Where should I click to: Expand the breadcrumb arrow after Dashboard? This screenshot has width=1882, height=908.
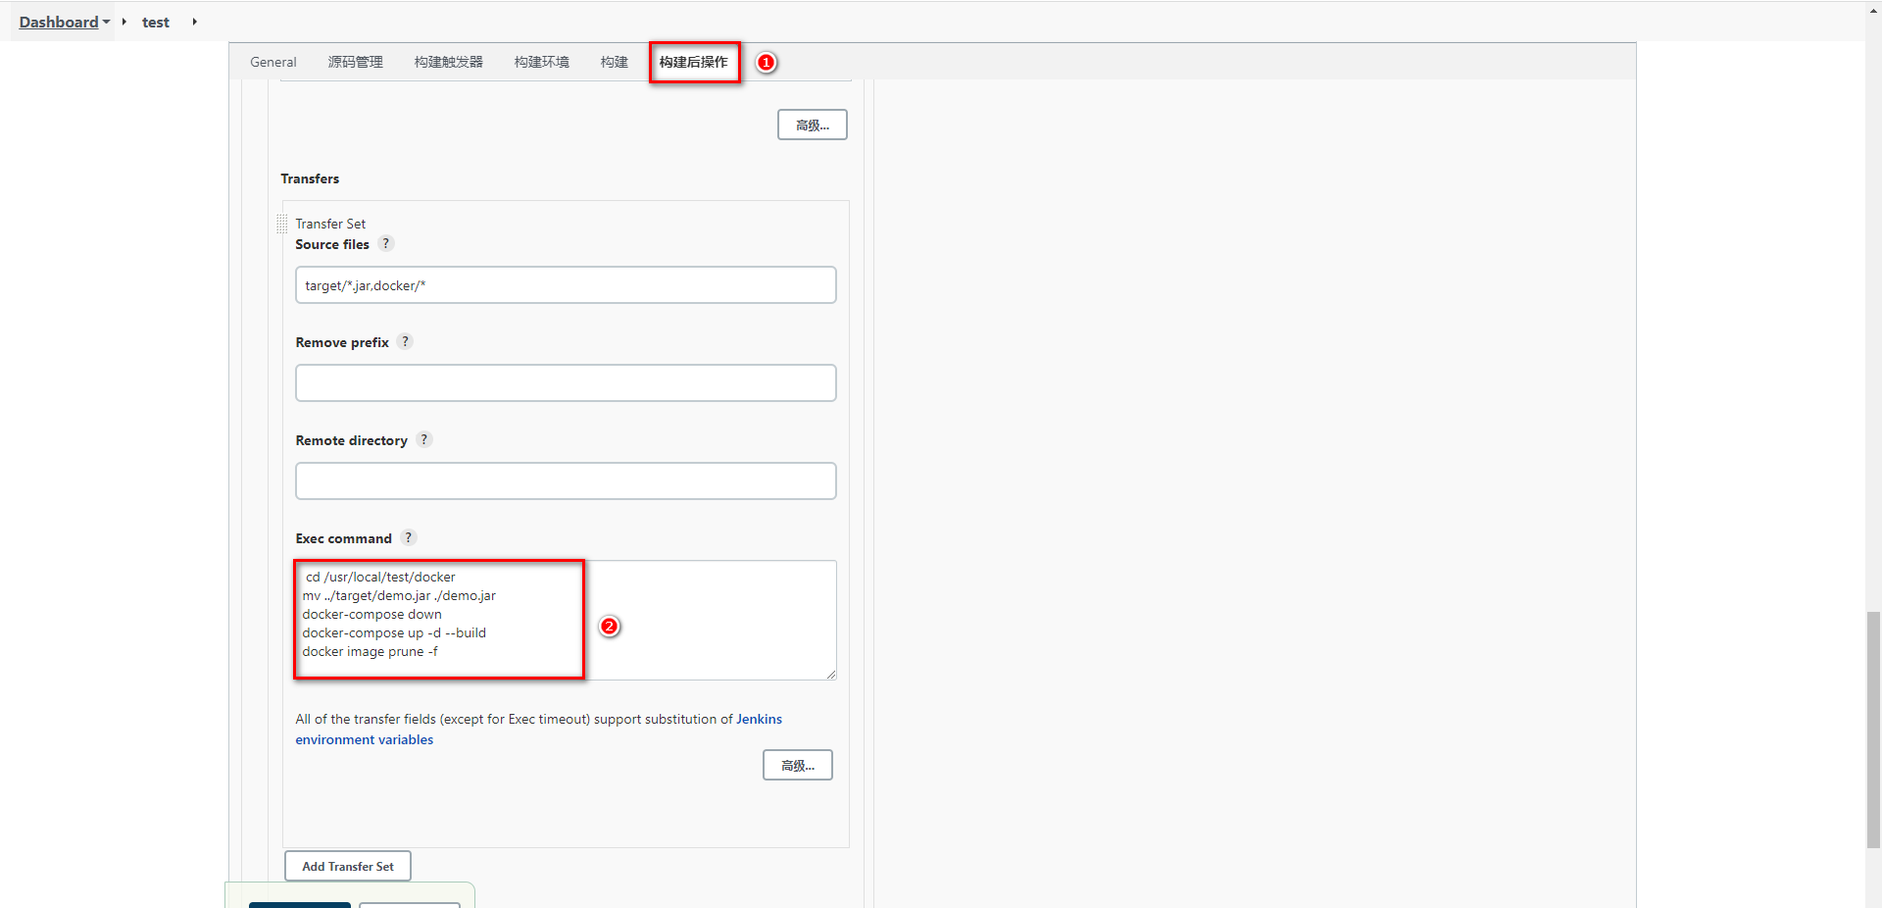[x=124, y=22]
